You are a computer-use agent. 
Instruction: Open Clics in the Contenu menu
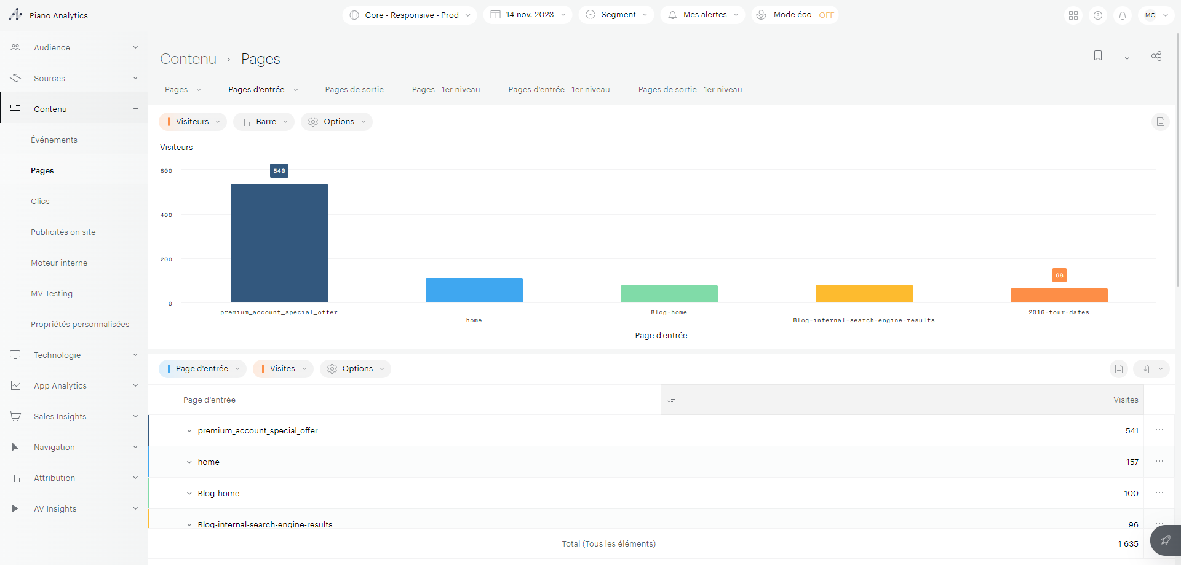(41, 202)
